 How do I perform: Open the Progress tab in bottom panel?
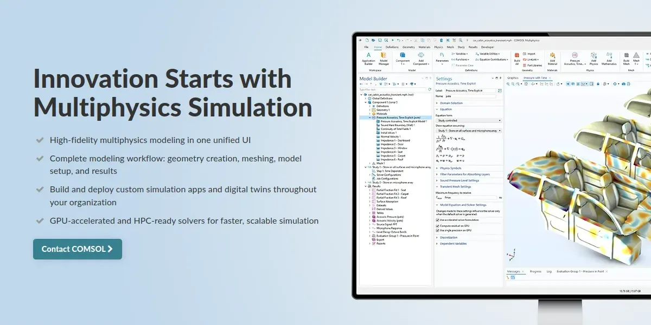click(x=535, y=271)
